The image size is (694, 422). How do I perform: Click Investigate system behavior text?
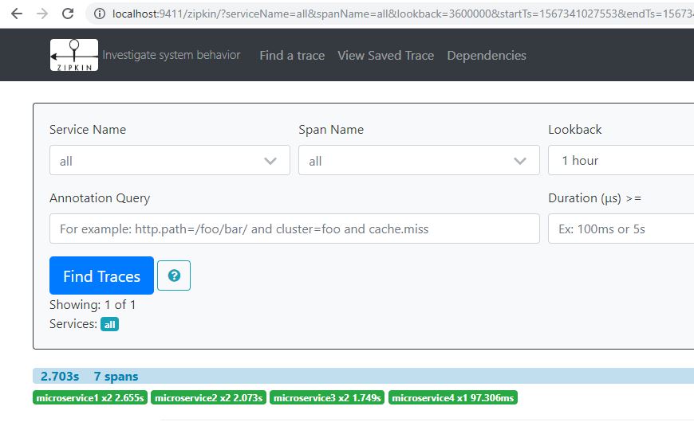(172, 55)
